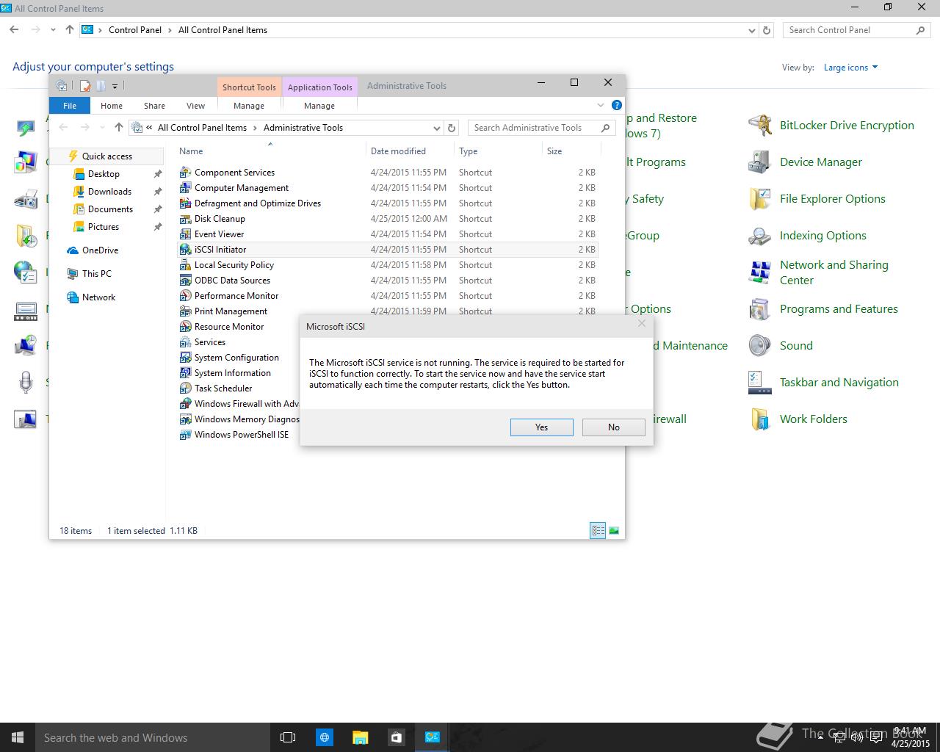This screenshot has height=752, width=940.
Task: Switch to details view button in status bar
Action: (598, 530)
